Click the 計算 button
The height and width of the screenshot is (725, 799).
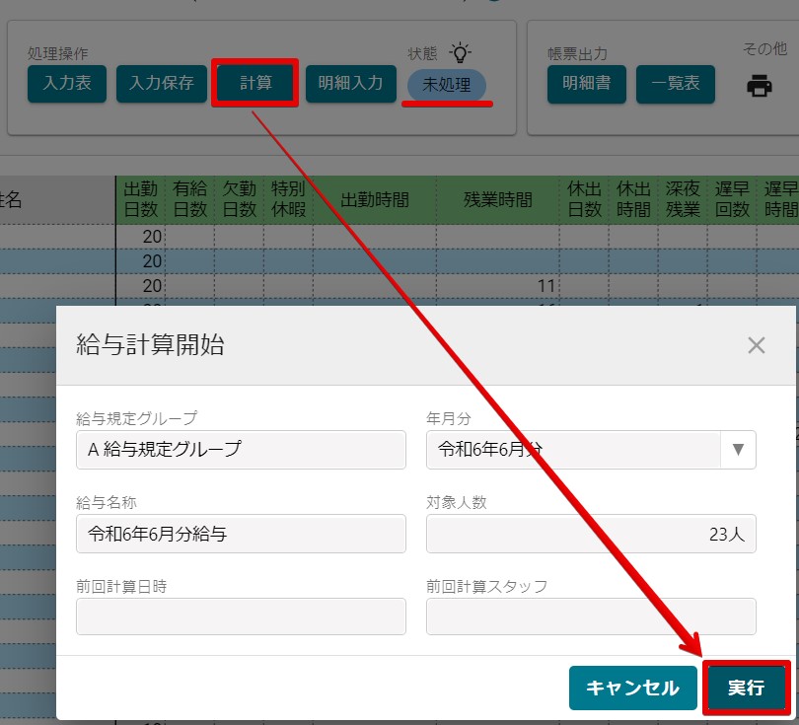[255, 83]
